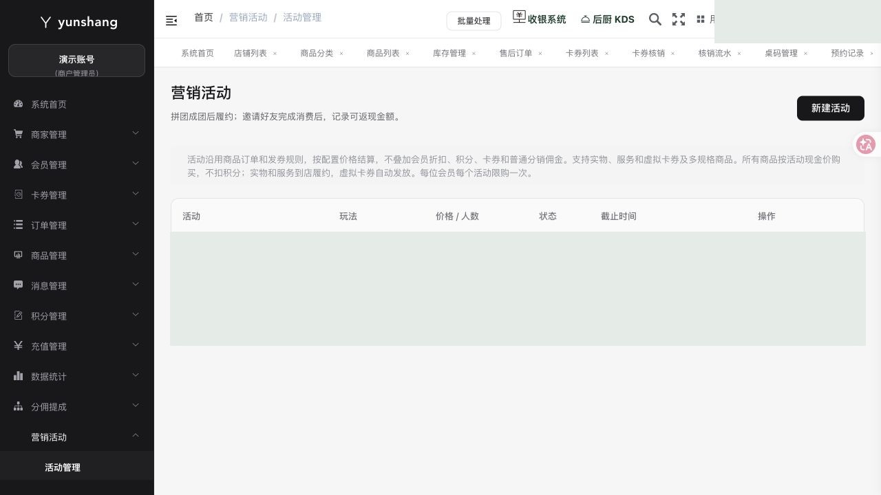Expand the 分佣提成 menu chevron
Screen dimensions: 881x495
tap(136, 405)
